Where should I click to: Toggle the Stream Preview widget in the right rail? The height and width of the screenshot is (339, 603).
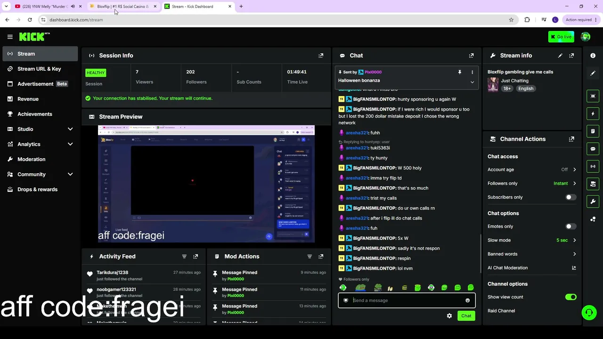(x=593, y=96)
